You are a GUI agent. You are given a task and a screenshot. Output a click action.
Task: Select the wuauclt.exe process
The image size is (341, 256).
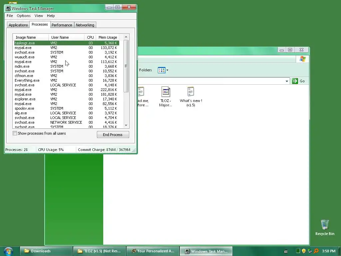point(67,57)
